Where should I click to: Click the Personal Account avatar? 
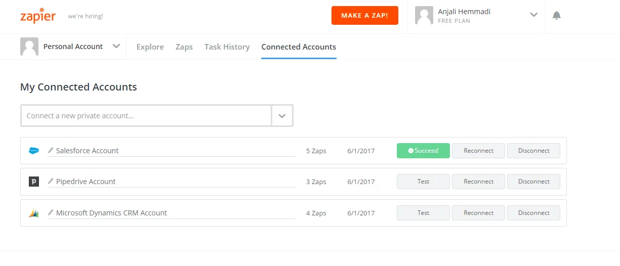[x=29, y=47]
